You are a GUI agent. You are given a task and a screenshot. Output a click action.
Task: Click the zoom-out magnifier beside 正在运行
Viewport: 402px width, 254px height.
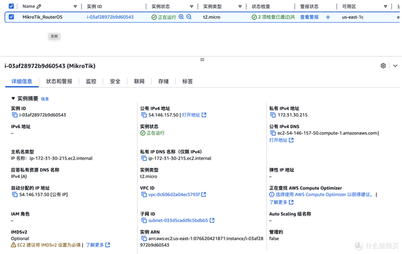(189, 17)
